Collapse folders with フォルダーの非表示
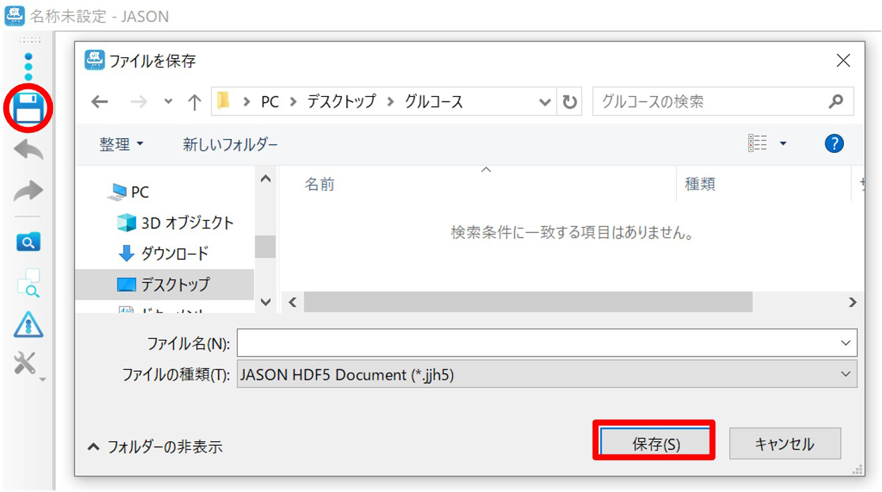882x492 pixels. click(155, 447)
